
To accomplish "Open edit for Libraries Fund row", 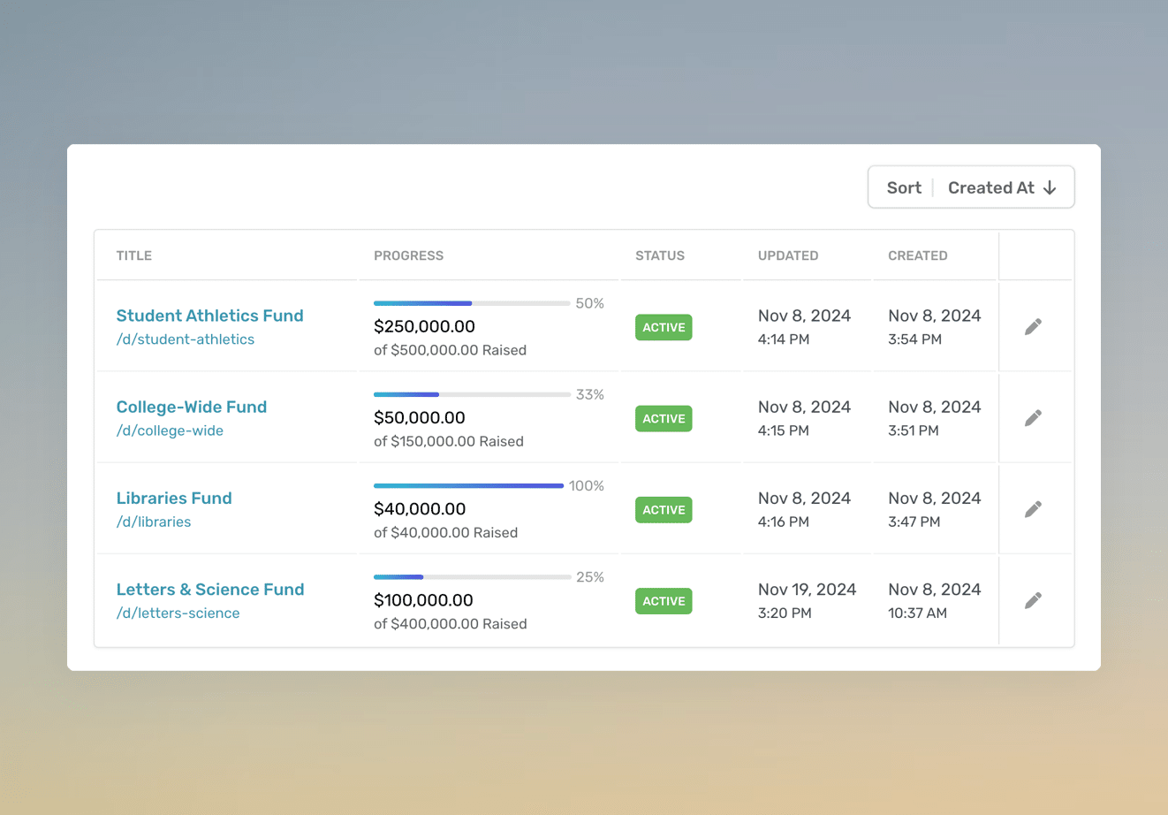I will tap(1033, 509).
